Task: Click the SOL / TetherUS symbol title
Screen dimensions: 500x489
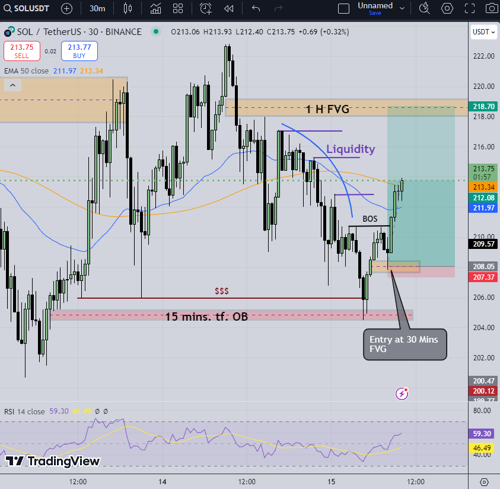Action: [79, 32]
